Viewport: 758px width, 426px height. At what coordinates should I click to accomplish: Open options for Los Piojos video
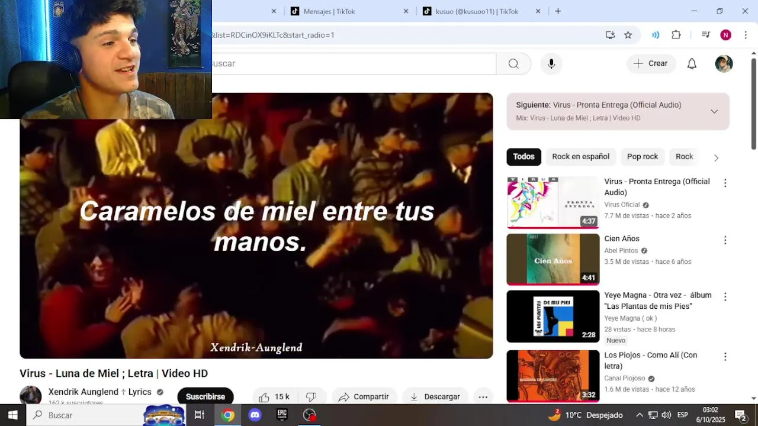[x=725, y=357]
